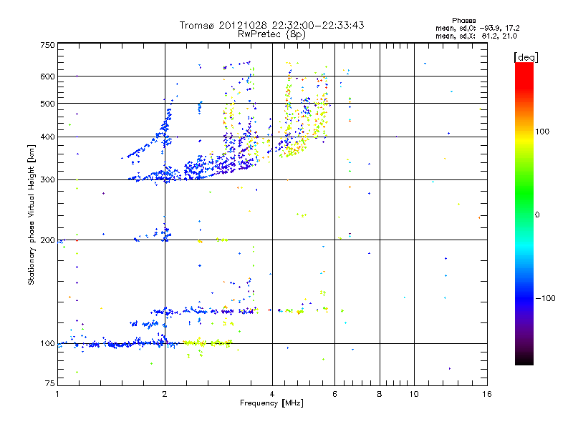Image resolution: width=573 pixels, height=429 pixels.
Task: Click the 1 MHz frequency tick label
Action: point(57,394)
